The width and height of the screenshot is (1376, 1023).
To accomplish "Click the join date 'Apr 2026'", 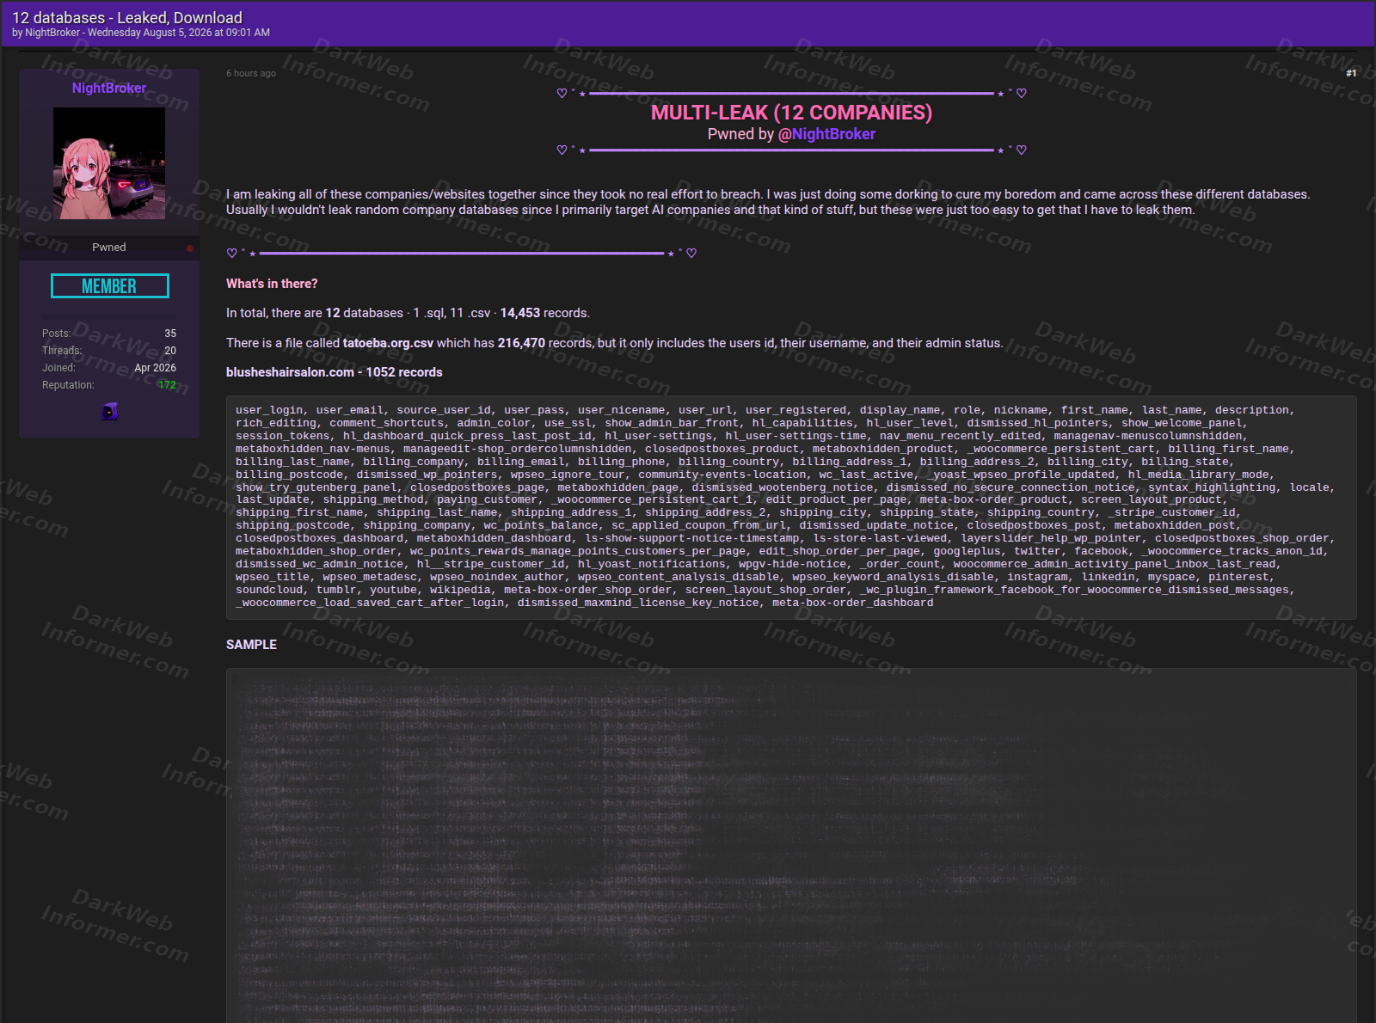I will click(x=155, y=368).
